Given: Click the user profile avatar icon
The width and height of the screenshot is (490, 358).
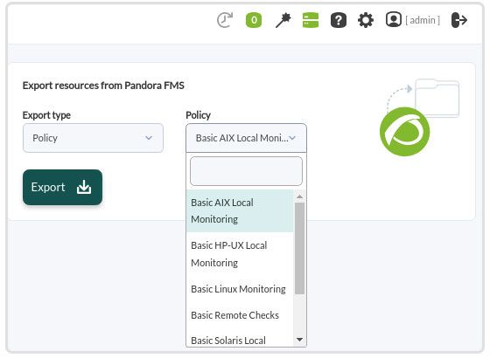Looking at the screenshot, I should (x=394, y=19).
